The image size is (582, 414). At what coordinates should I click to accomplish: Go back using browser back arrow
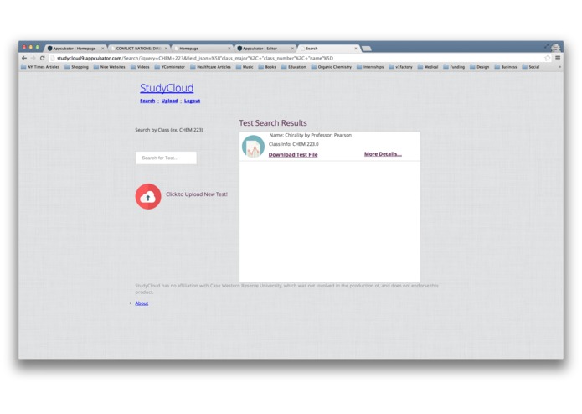24,59
